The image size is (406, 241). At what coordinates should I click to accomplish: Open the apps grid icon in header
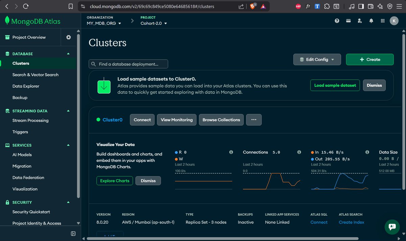click(x=383, y=21)
